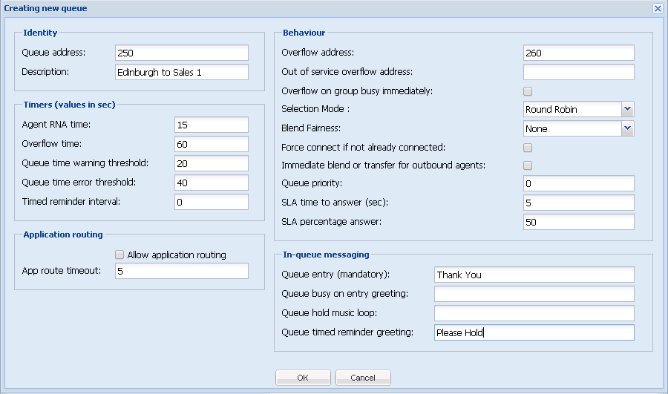668x394 pixels.
Task: Click the Overflow time field
Action: point(212,144)
